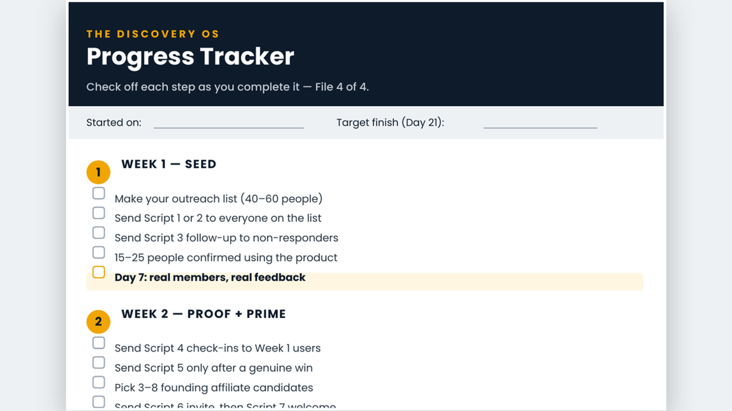The width and height of the screenshot is (732, 411).
Task: Click the orange number 1 circle badge
Action: tap(98, 172)
